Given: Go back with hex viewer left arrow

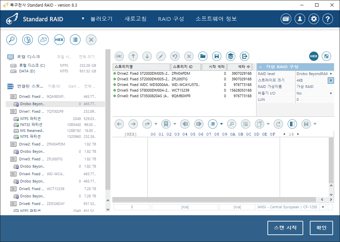Looking at the screenshot, I should tap(119, 124).
